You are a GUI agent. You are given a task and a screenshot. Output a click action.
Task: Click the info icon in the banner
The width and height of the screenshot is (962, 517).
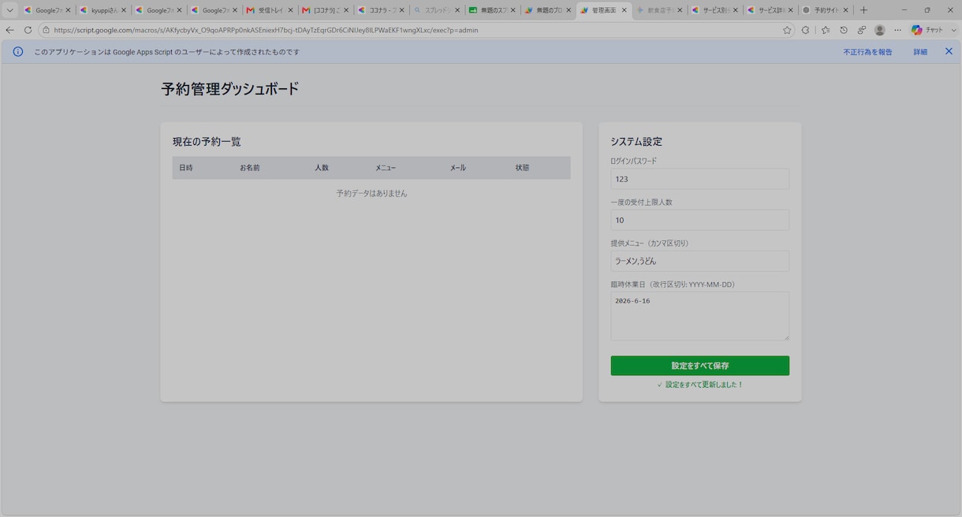18,51
